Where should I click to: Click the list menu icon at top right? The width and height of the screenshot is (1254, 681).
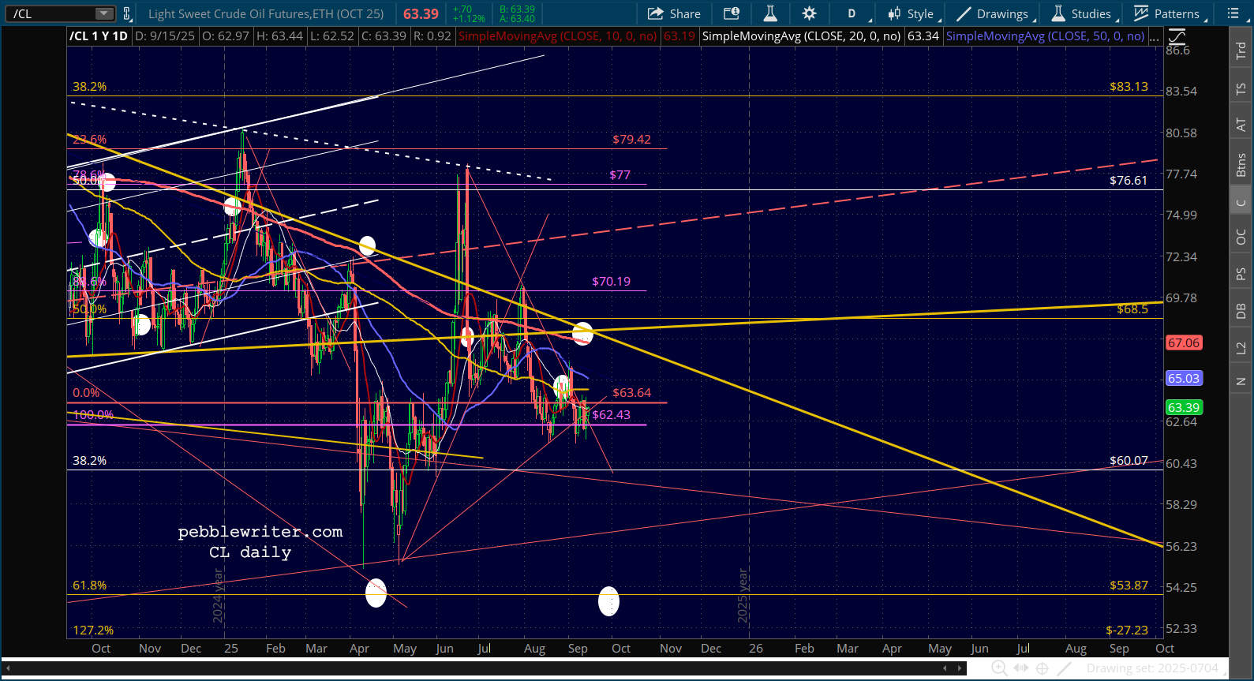coord(1233,13)
